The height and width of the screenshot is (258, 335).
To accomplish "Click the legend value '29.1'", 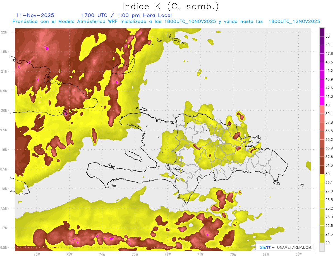I will (329, 183).
